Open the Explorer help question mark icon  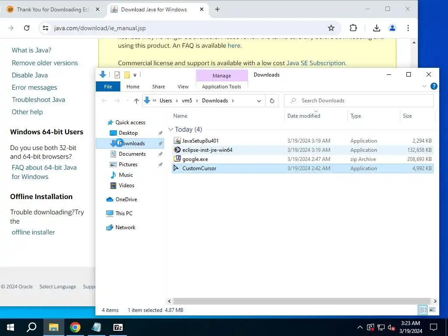(x=434, y=86)
